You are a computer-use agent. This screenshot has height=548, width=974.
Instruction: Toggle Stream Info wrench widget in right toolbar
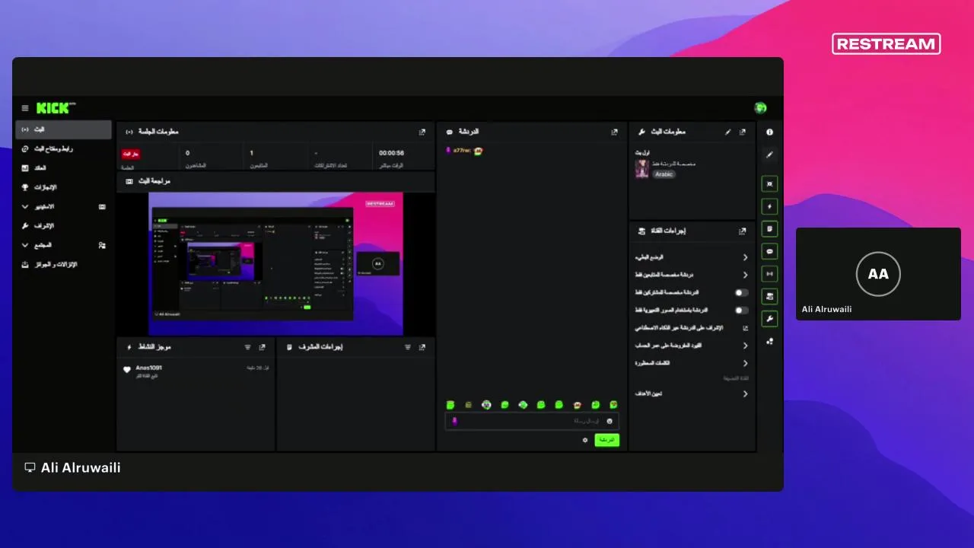point(769,318)
